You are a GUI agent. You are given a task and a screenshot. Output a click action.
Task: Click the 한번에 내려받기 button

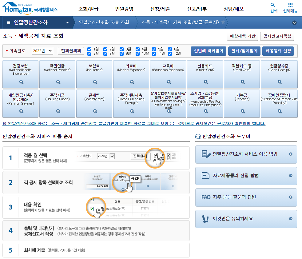click(x=209, y=51)
